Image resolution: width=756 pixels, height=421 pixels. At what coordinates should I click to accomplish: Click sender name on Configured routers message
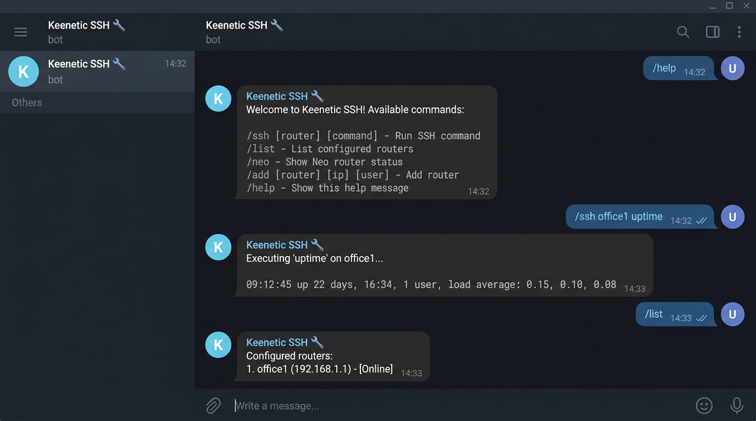click(x=285, y=343)
